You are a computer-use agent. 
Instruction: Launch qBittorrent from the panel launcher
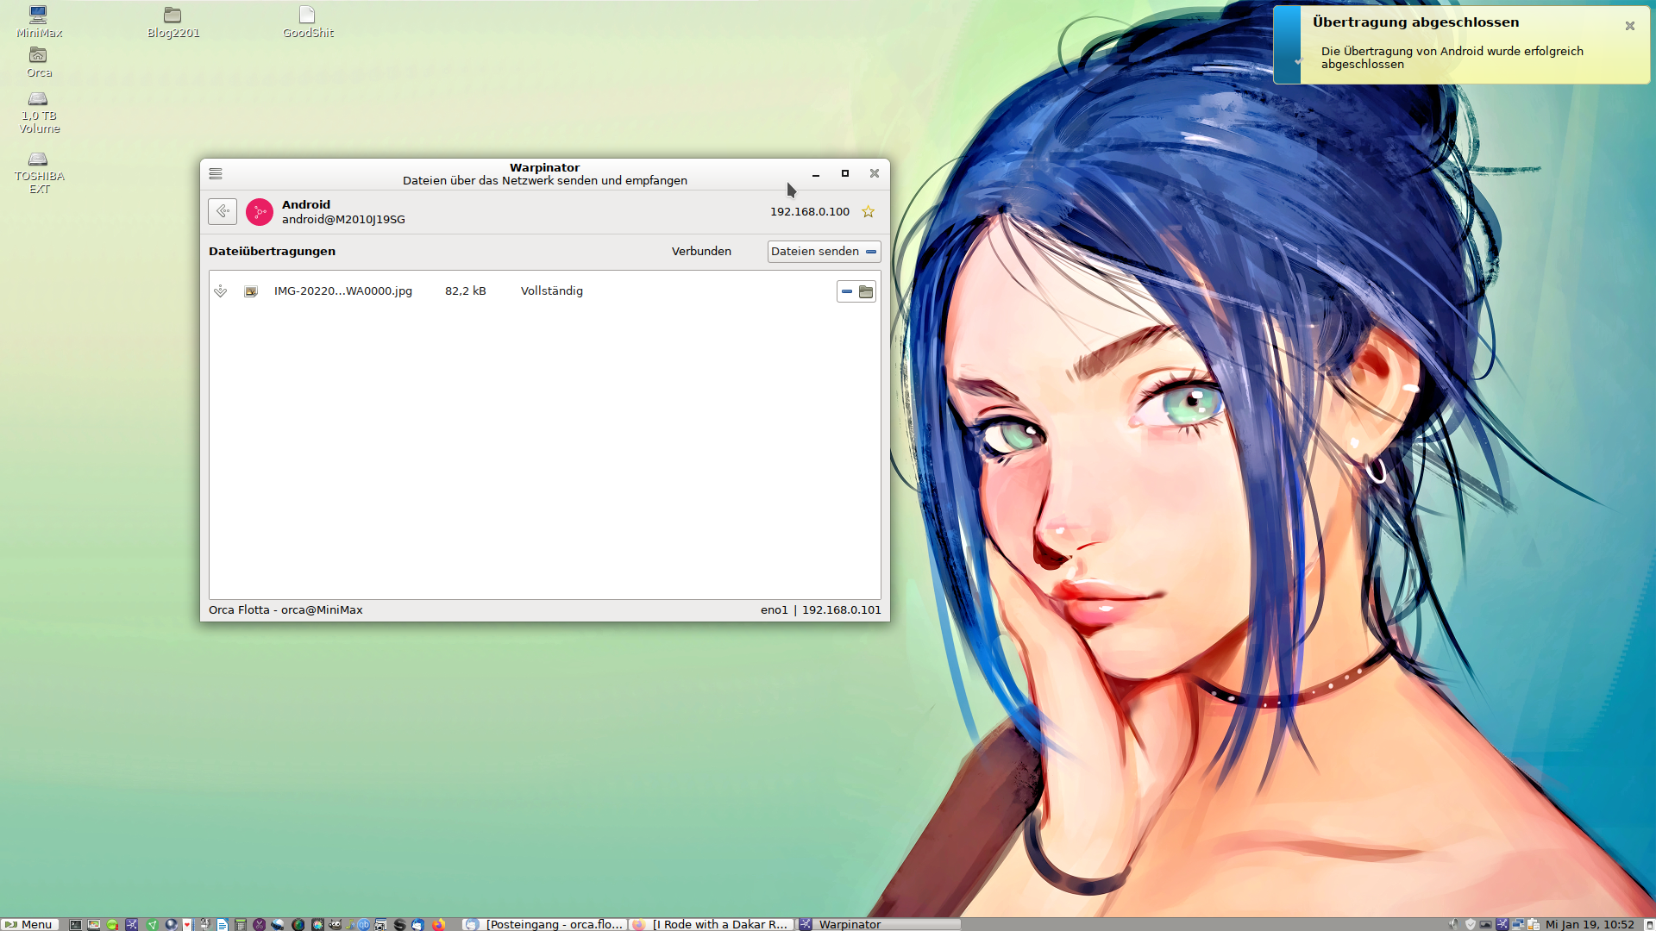coord(364,924)
